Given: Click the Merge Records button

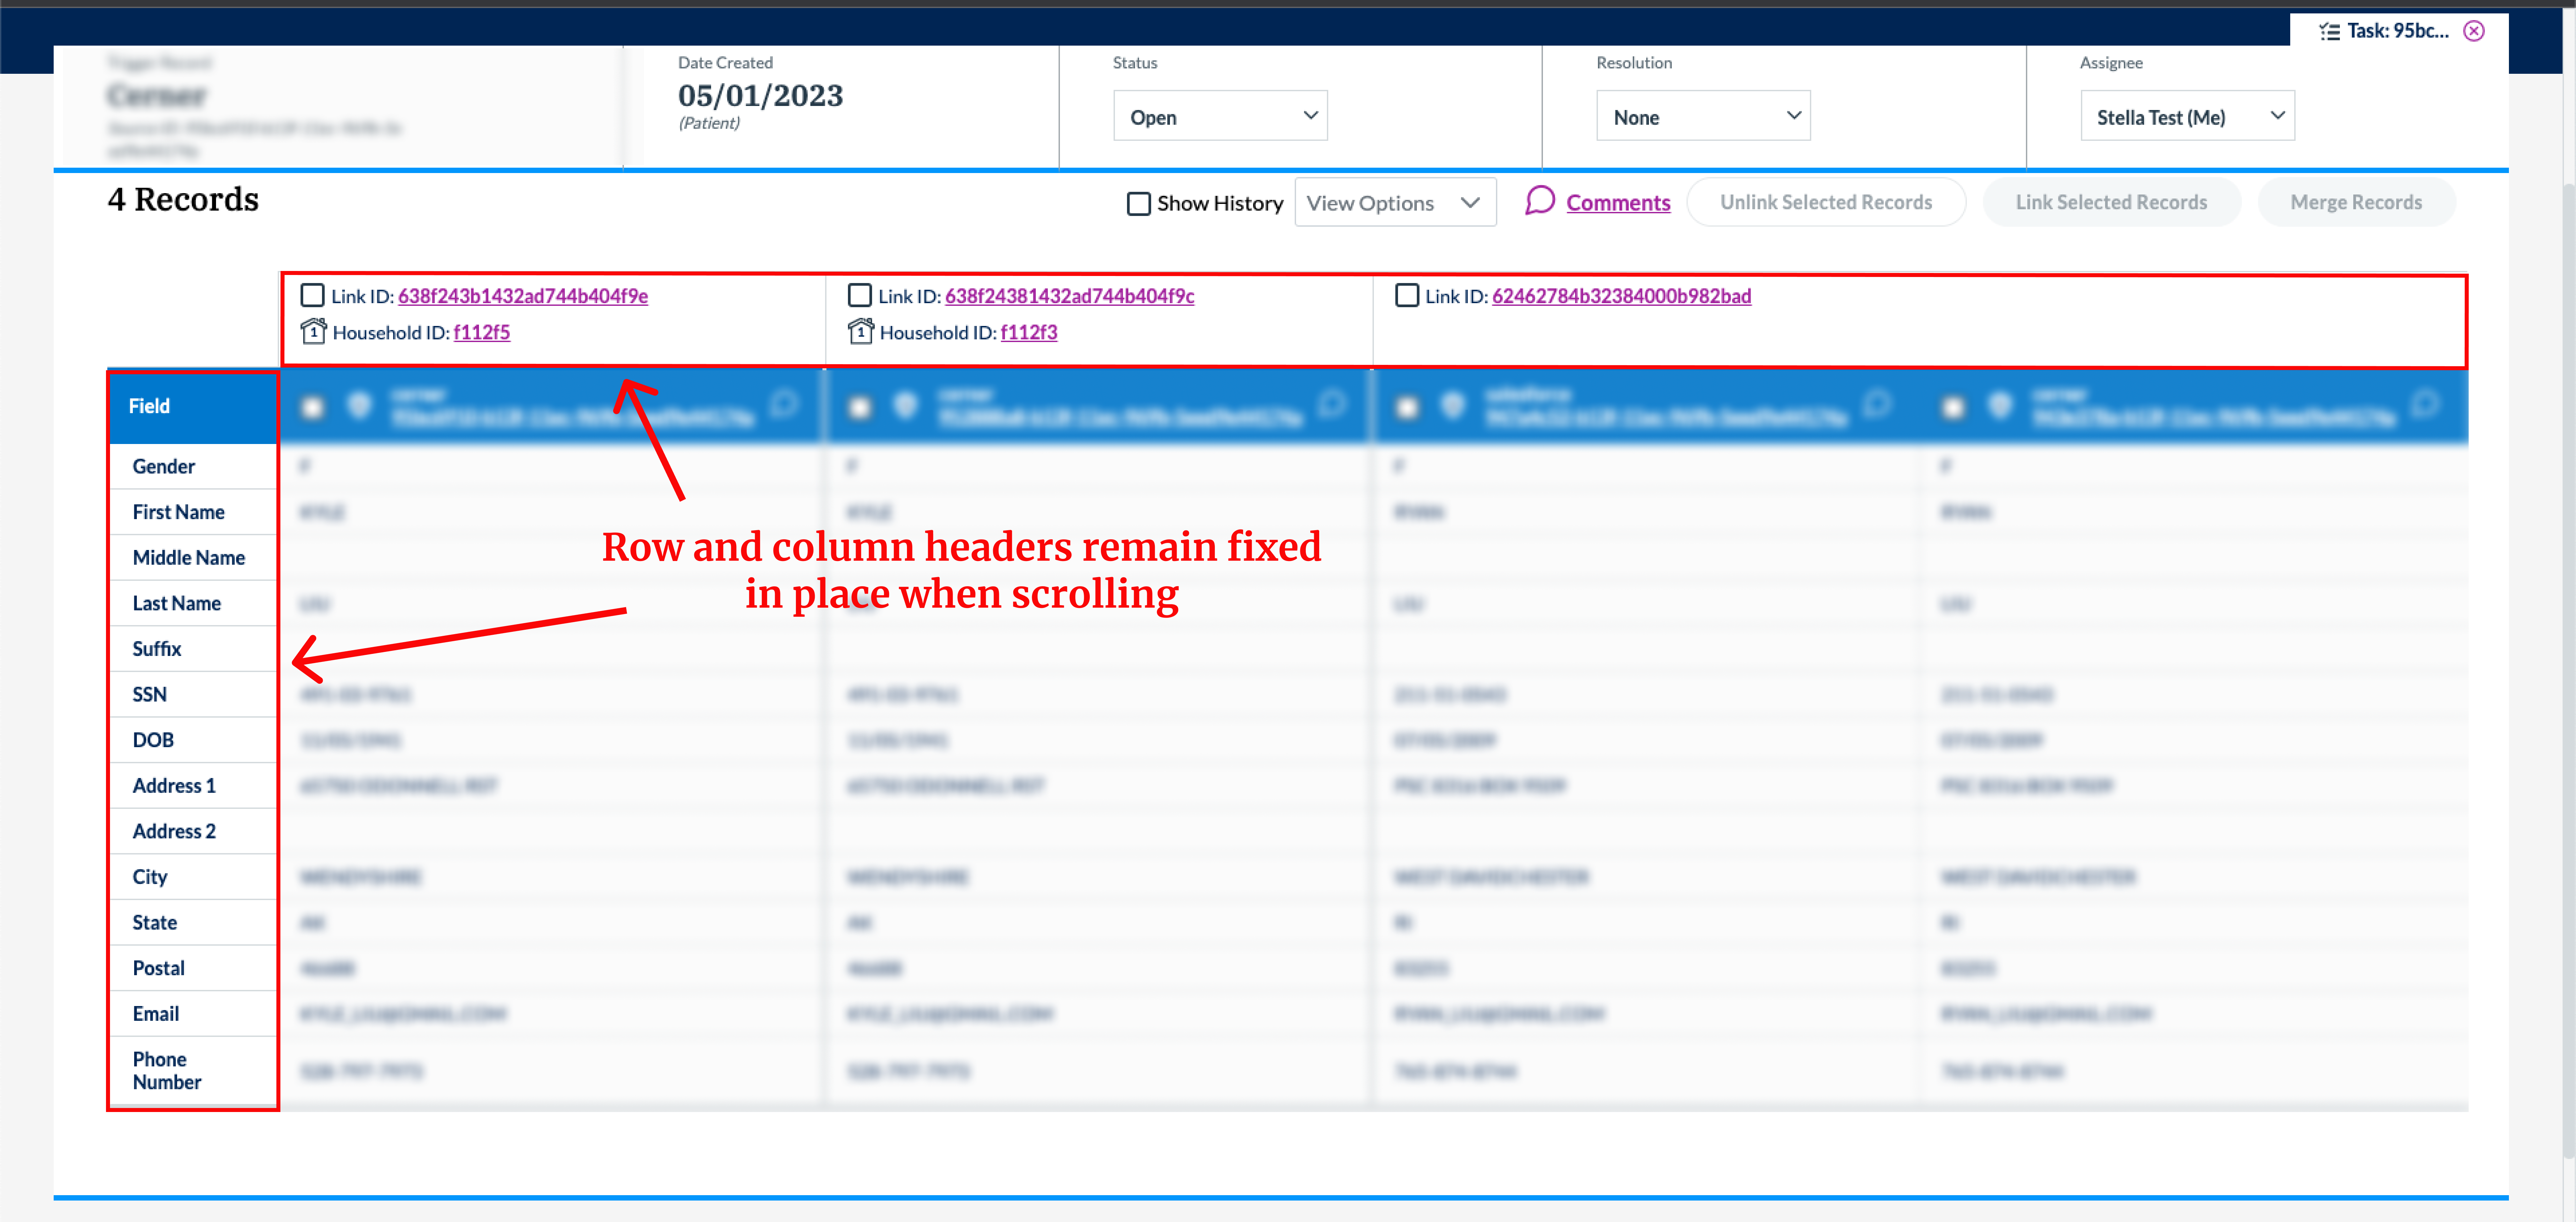Looking at the screenshot, I should (2356, 202).
